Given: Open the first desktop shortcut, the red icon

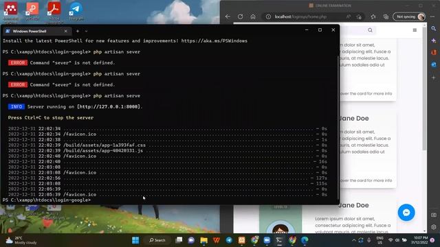Looking at the screenshot, I should 10,12.
